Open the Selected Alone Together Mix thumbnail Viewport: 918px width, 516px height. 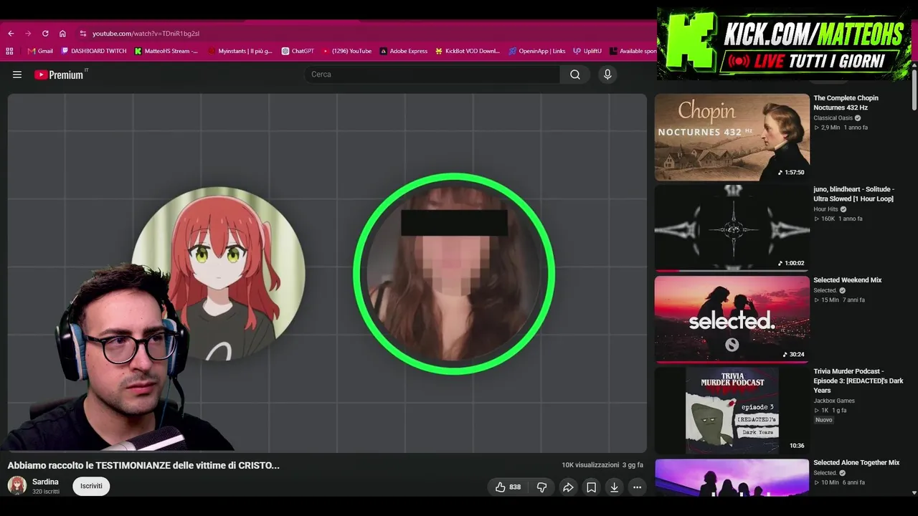pyautogui.click(x=732, y=477)
